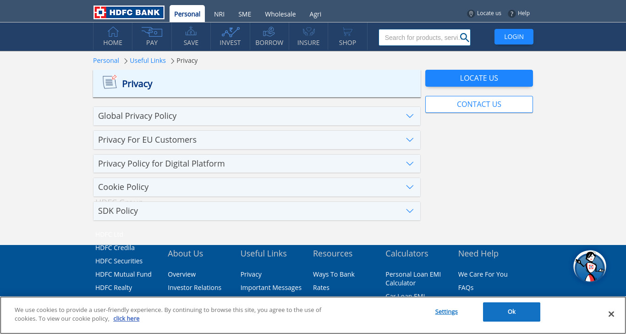Image resolution: width=626 pixels, height=334 pixels.
Task: Click the CONTACT US button
Action: [x=479, y=104]
